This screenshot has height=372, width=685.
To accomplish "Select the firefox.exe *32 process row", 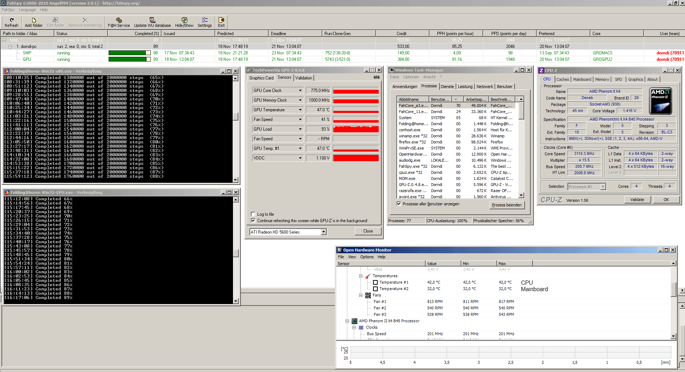I will (x=458, y=142).
